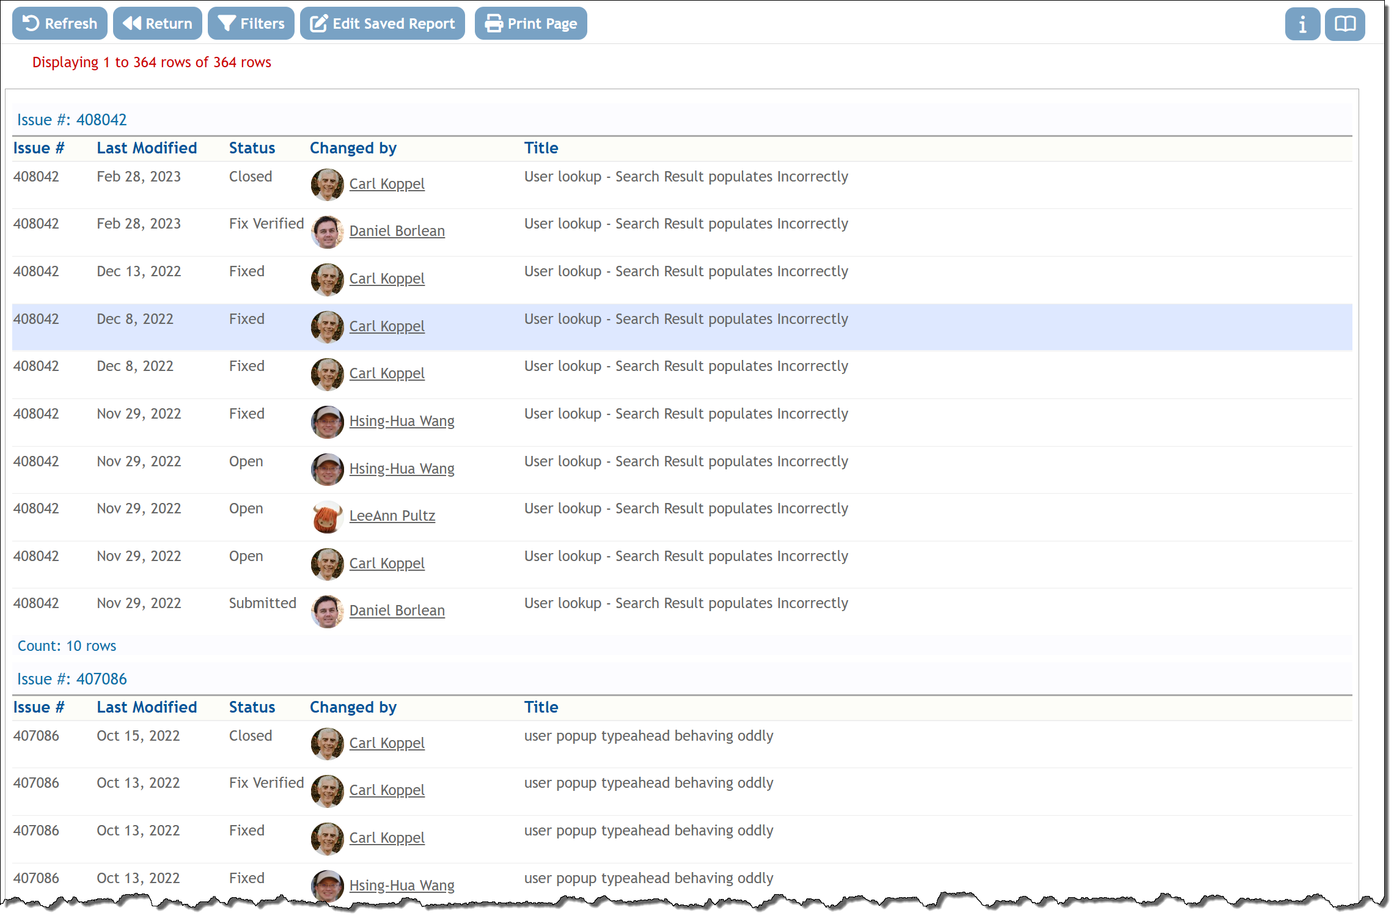Sort by Last Modified column in 408042 group
The image size is (1394, 921).
click(x=147, y=148)
